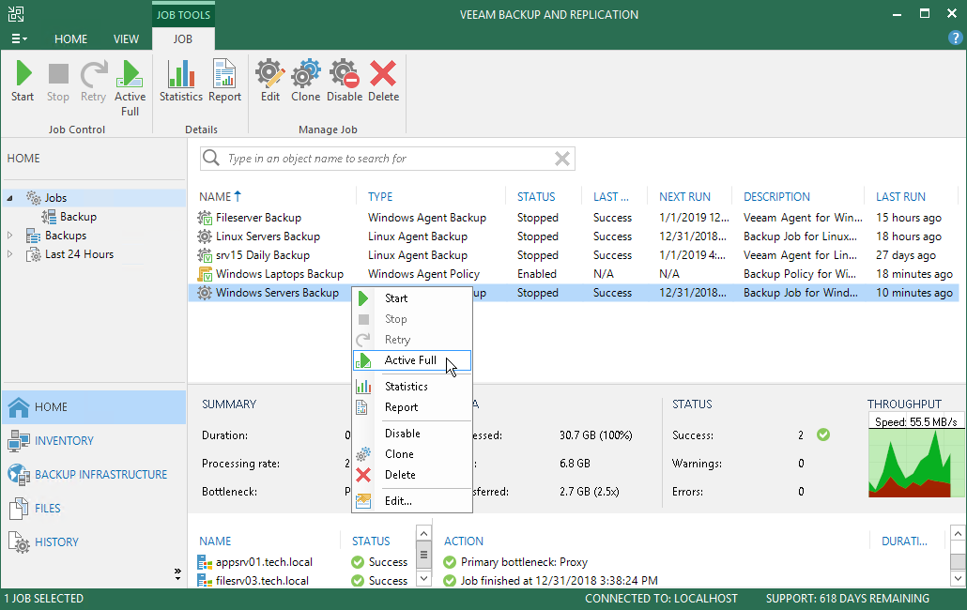Click the search magnifier icon
The width and height of the screenshot is (967, 610).
click(x=211, y=159)
